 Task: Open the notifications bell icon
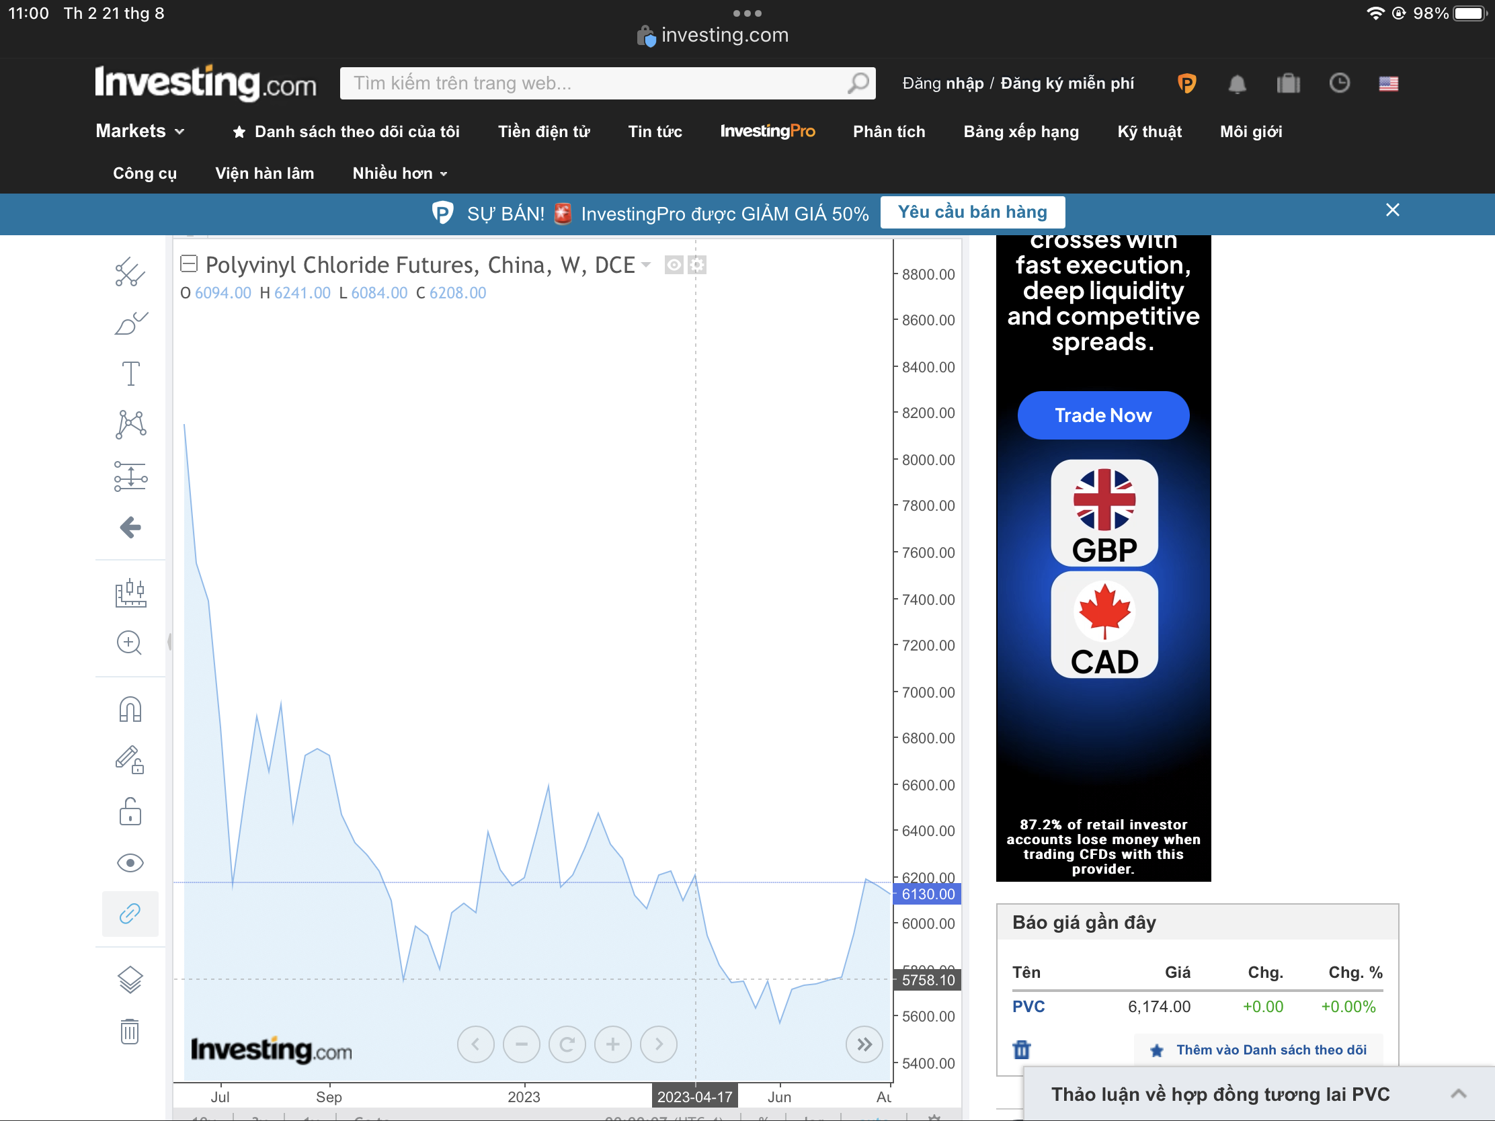[x=1237, y=84]
